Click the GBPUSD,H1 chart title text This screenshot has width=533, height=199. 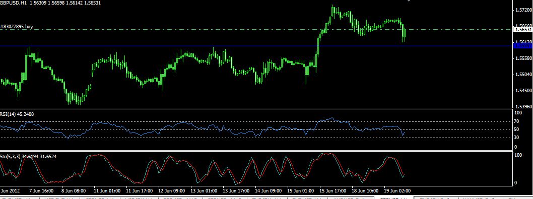[x=12, y=3]
